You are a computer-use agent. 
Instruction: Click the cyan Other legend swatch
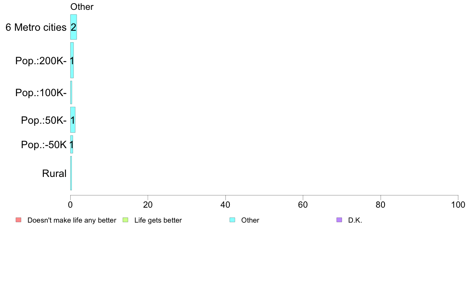[x=232, y=220]
